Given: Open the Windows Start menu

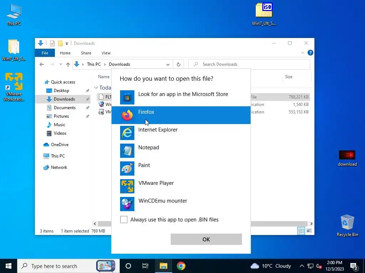Looking at the screenshot, I should pyautogui.click(x=9, y=266).
